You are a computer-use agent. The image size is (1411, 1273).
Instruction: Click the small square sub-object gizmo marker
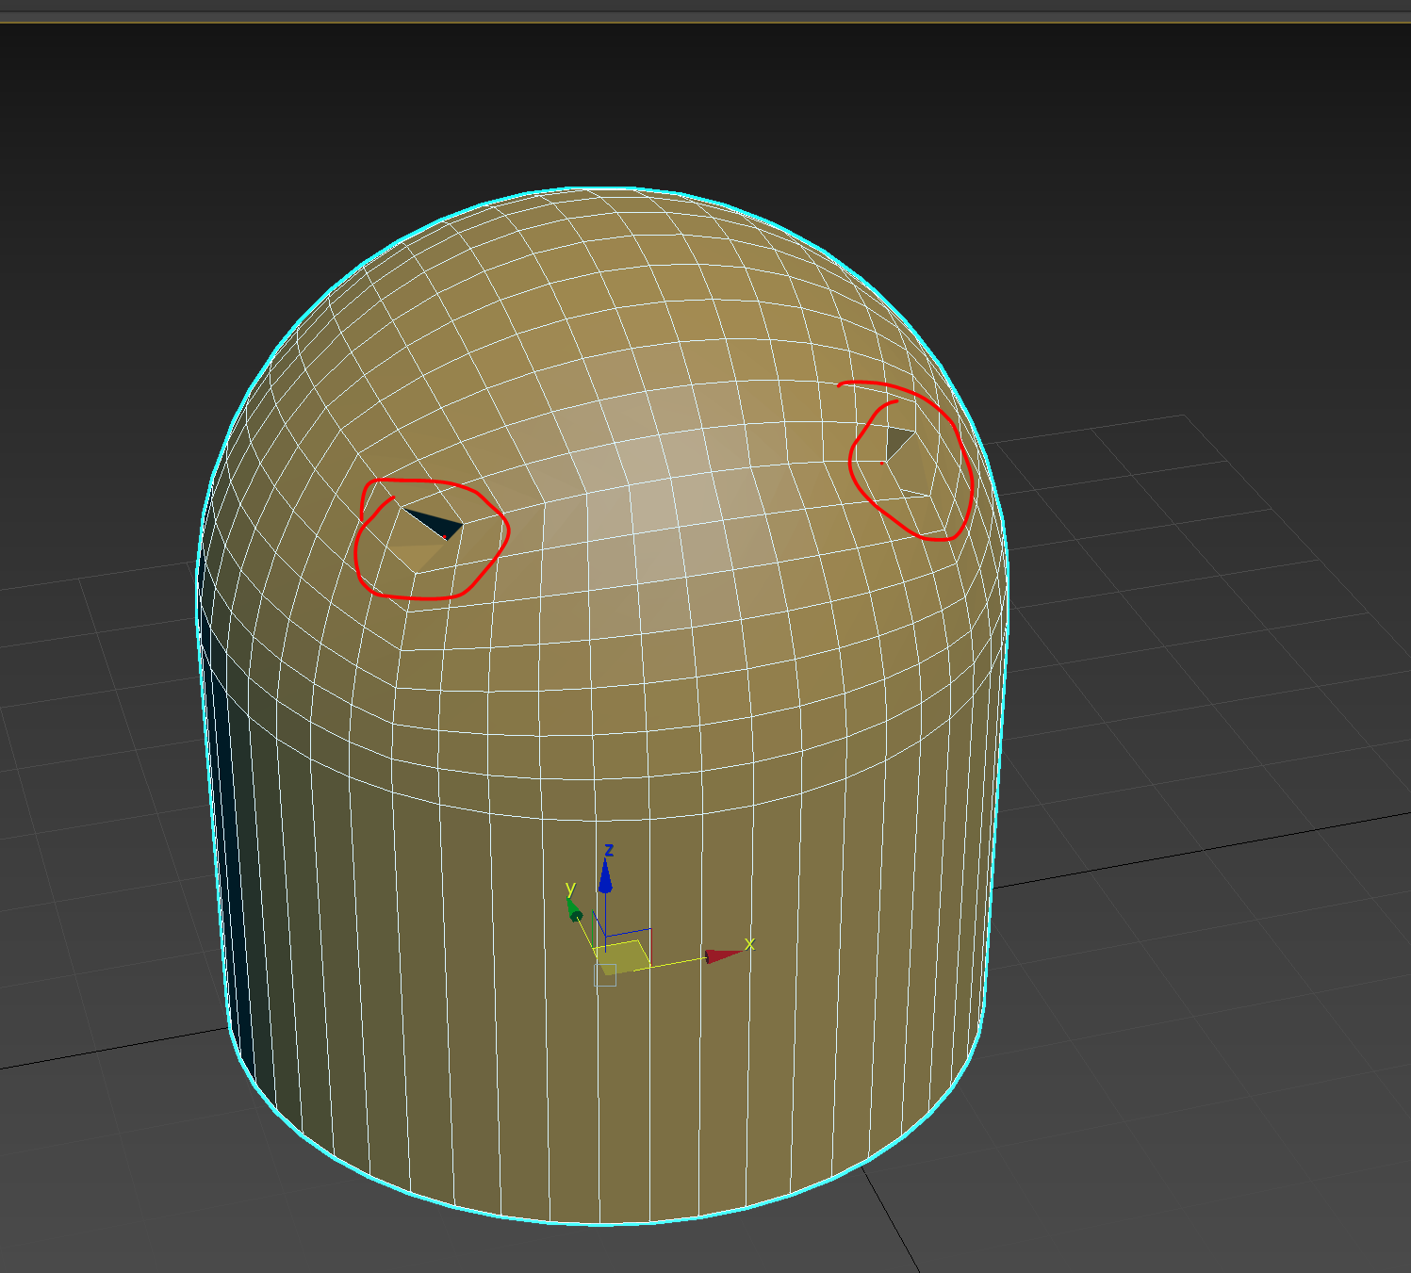point(605,976)
